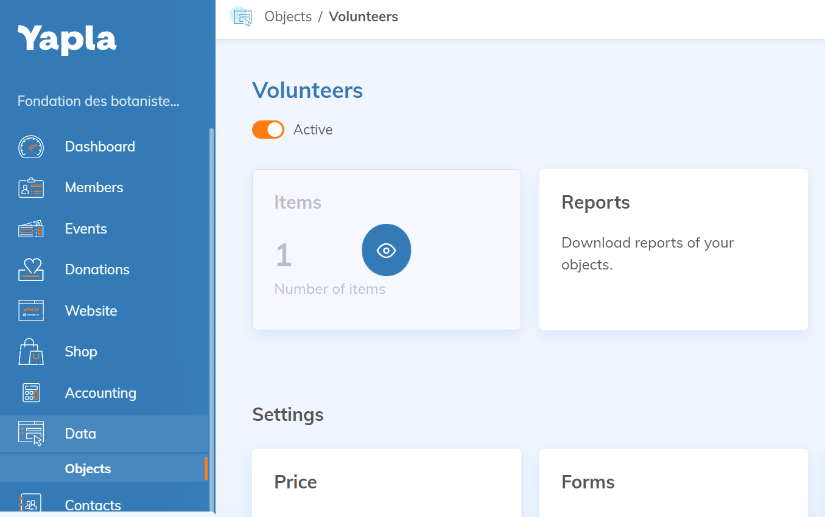Image resolution: width=825 pixels, height=517 pixels.
Task: Collapse the Data menu section
Action: click(x=80, y=434)
